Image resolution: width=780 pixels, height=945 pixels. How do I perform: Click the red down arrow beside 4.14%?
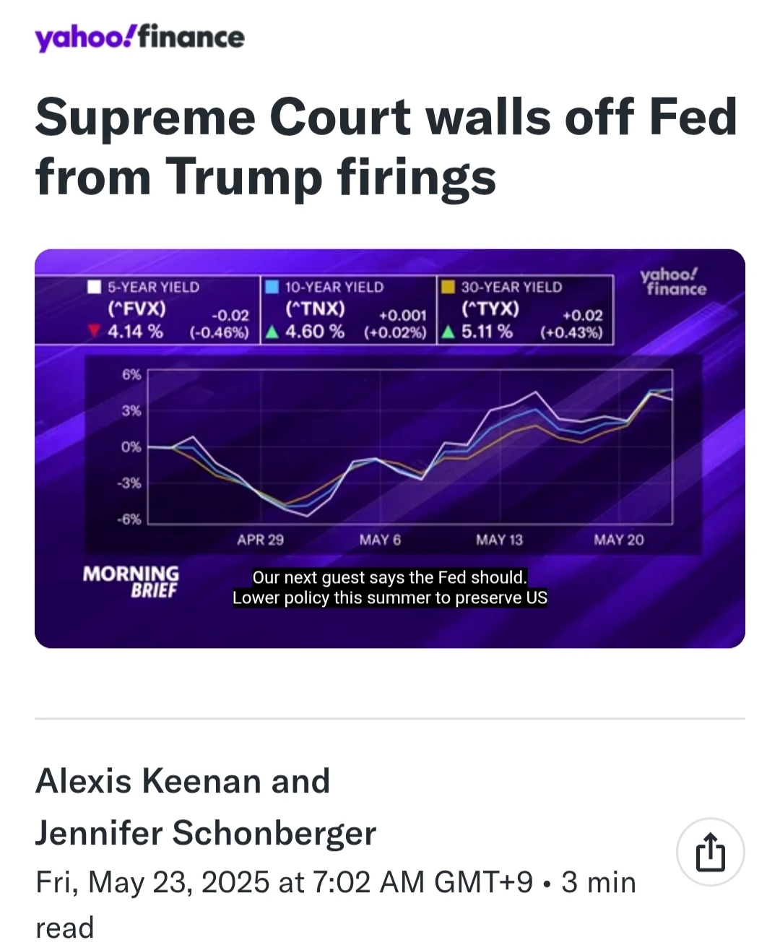[93, 332]
